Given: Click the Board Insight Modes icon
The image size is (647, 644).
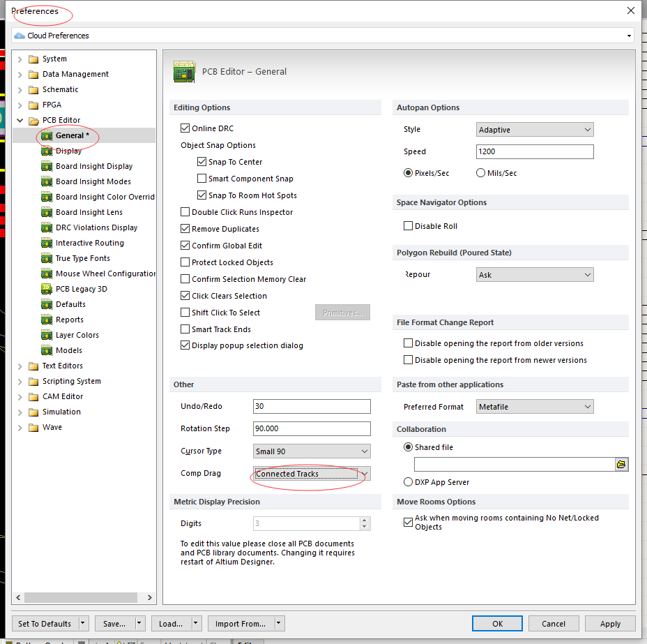Looking at the screenshot, I should pyautogui.click(x=47, y=181).
